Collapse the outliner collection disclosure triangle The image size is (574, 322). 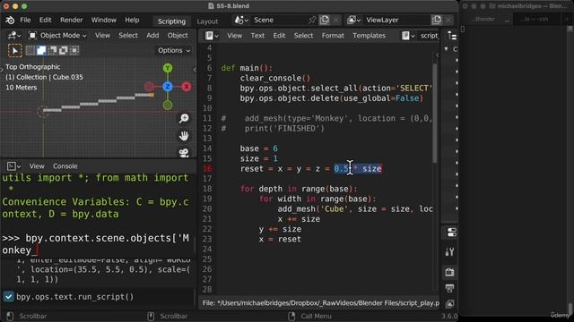pyautogui.click(x=447, y=49)
